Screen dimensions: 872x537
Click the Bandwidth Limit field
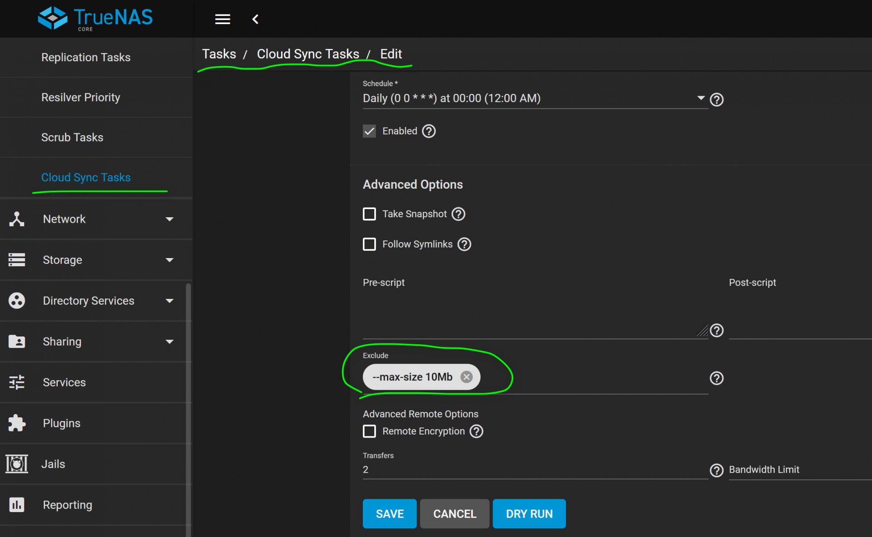(x=800, y=469)
